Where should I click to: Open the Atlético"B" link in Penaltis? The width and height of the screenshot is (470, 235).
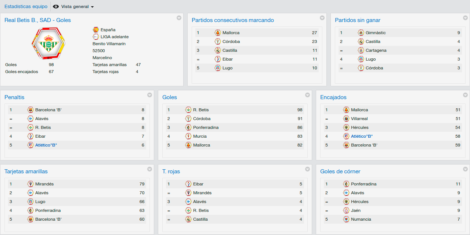(46, 145)
